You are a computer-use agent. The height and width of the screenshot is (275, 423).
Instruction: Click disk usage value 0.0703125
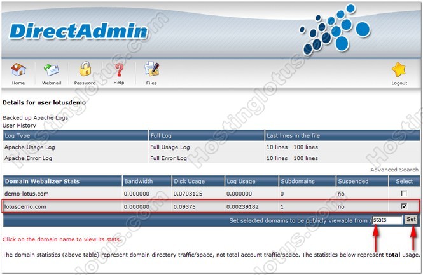pos(188,194)
